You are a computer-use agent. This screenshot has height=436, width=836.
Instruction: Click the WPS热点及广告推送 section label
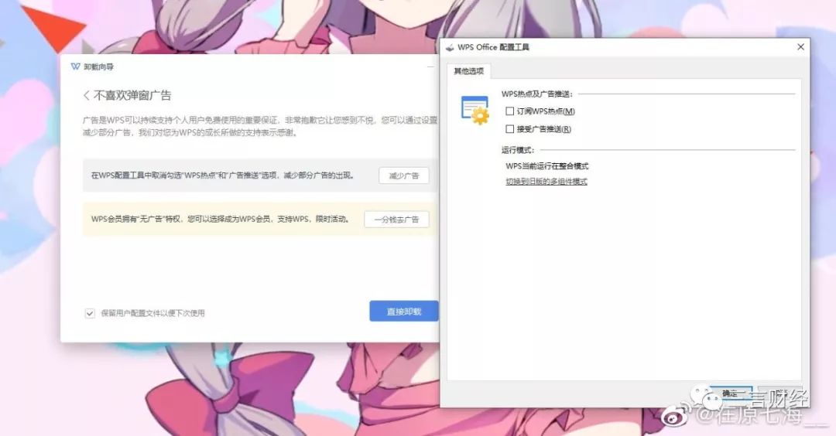(x=537, y=94)
